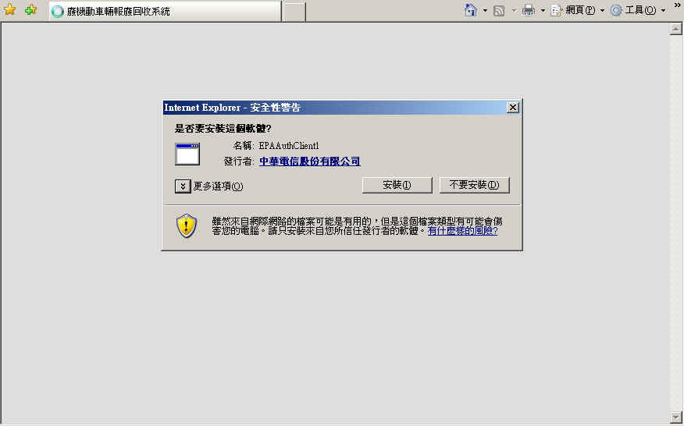Click the 不要安裝(D) don't install button

474,185
